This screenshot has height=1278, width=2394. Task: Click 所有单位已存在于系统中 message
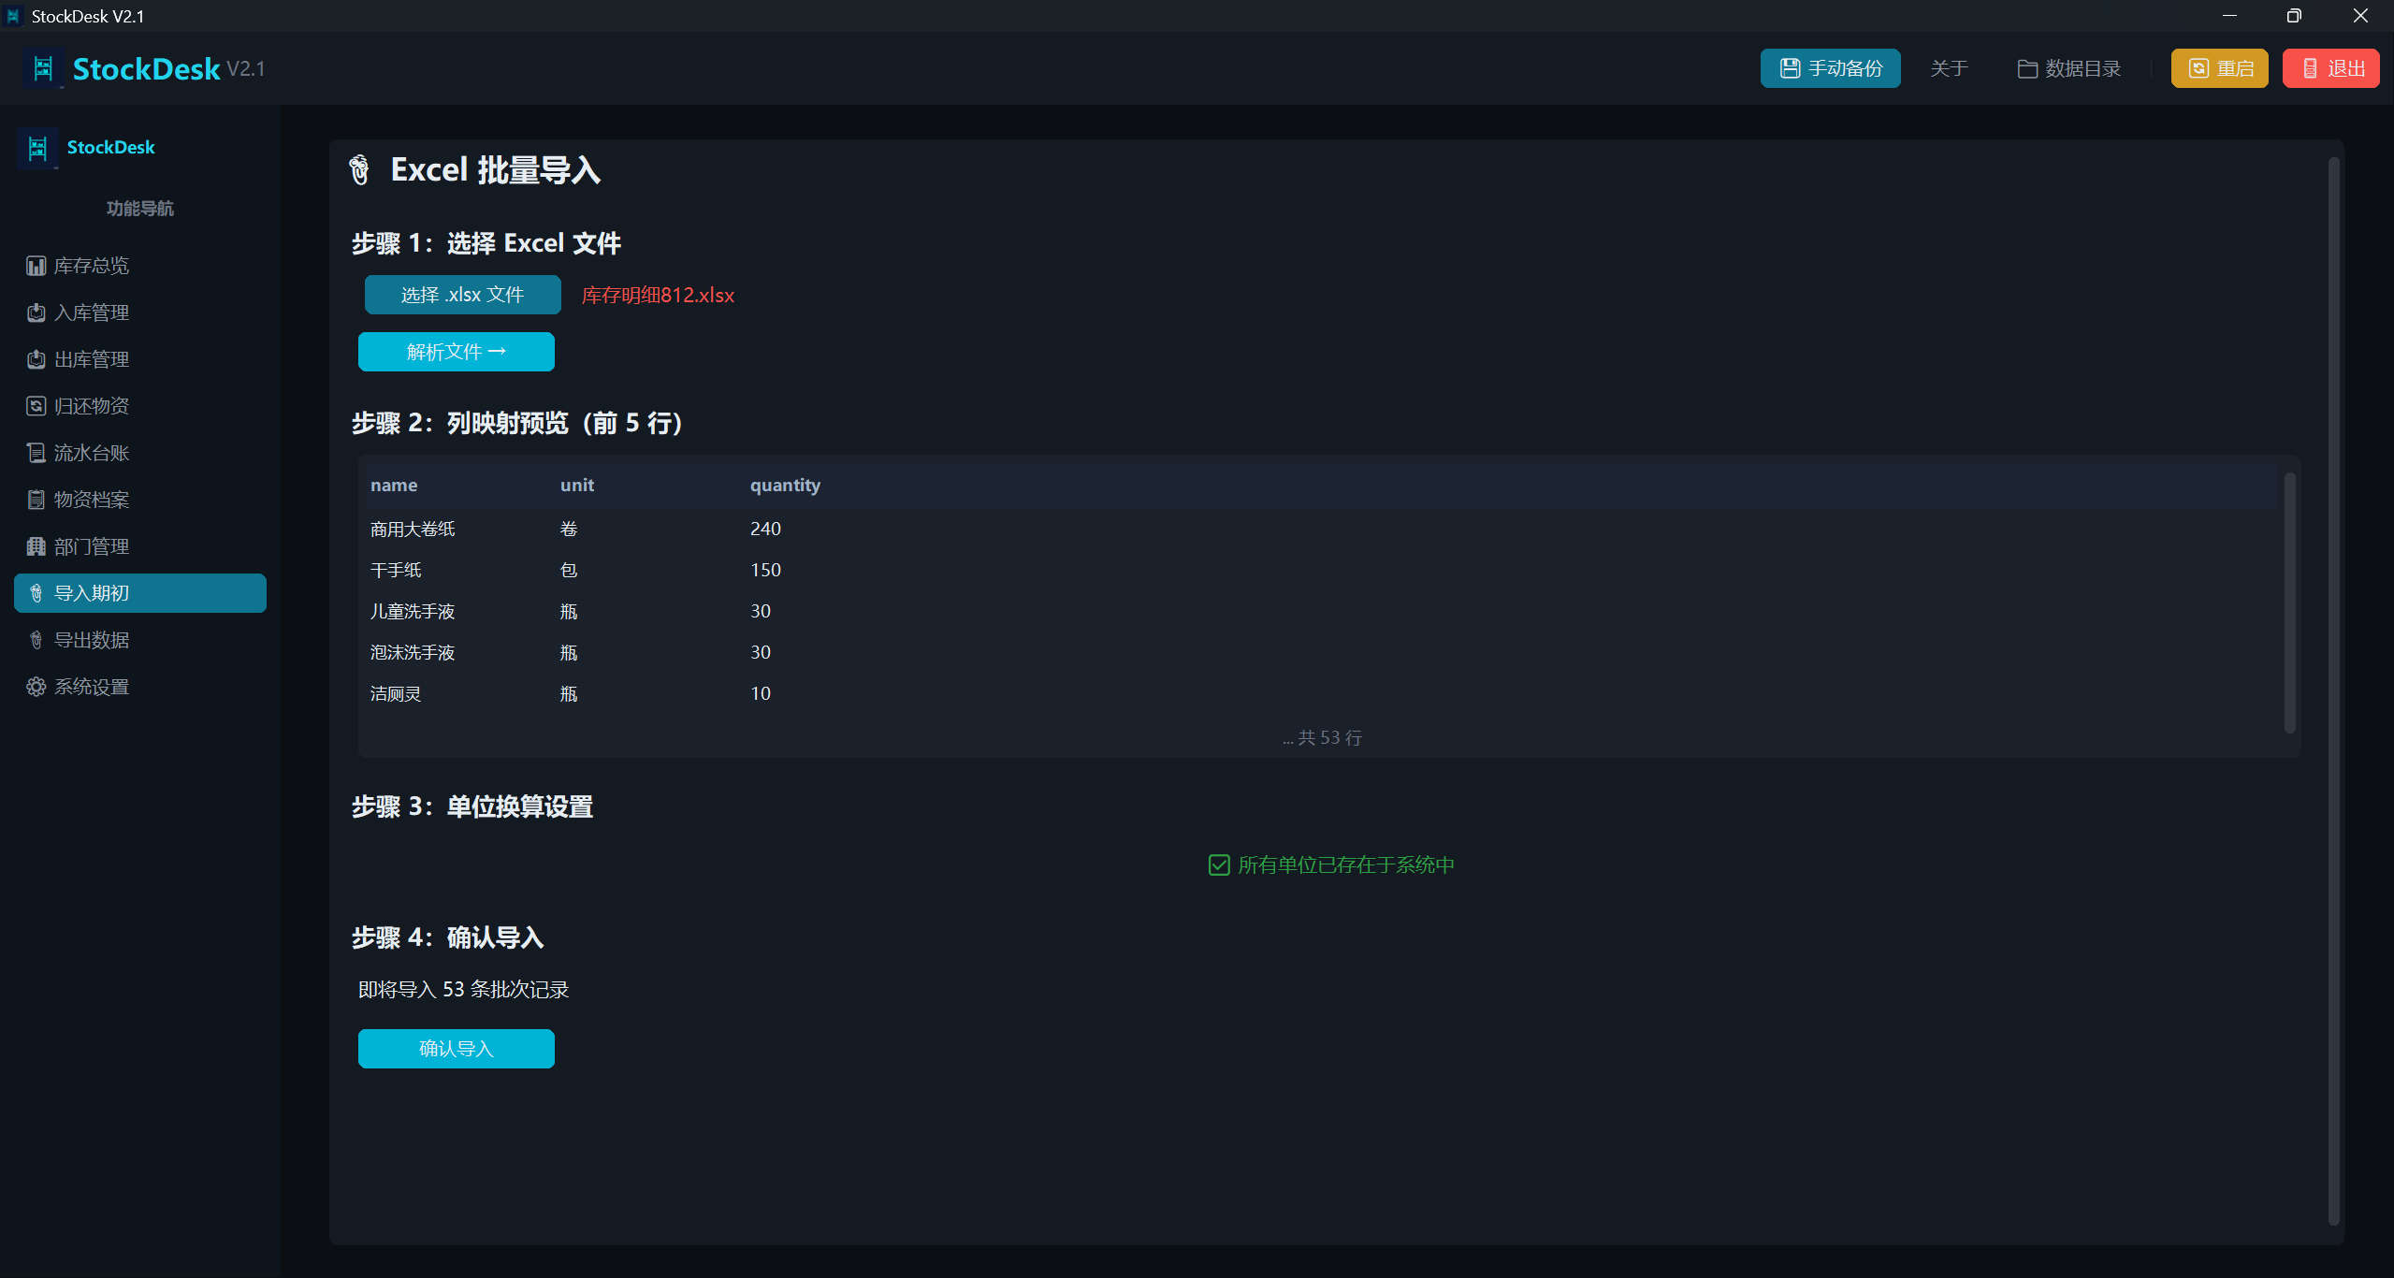[x=1346, y=864]
